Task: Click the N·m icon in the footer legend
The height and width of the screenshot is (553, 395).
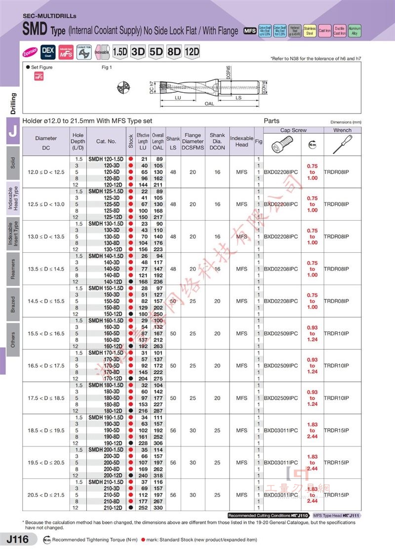Action: 46,540
